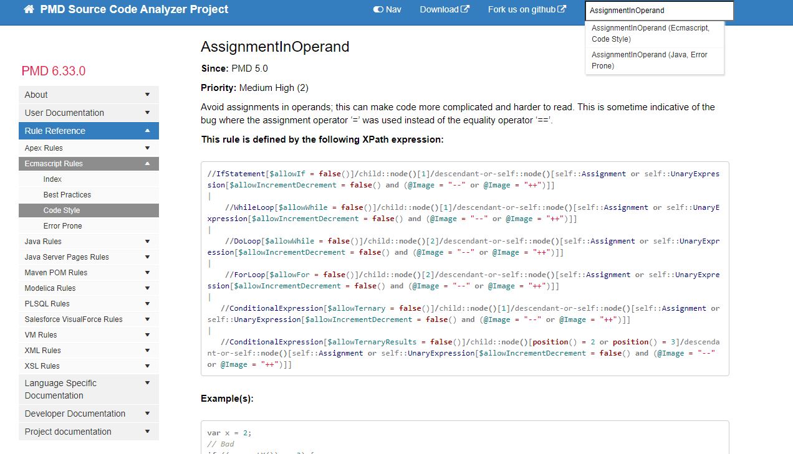This screenshot has height=454, width=793.
Task: Click the var x = 2; code line
Action: tap(229, 433)
